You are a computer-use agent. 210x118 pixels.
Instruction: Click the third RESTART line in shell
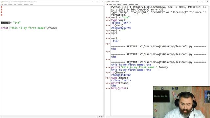coord(159,62)
